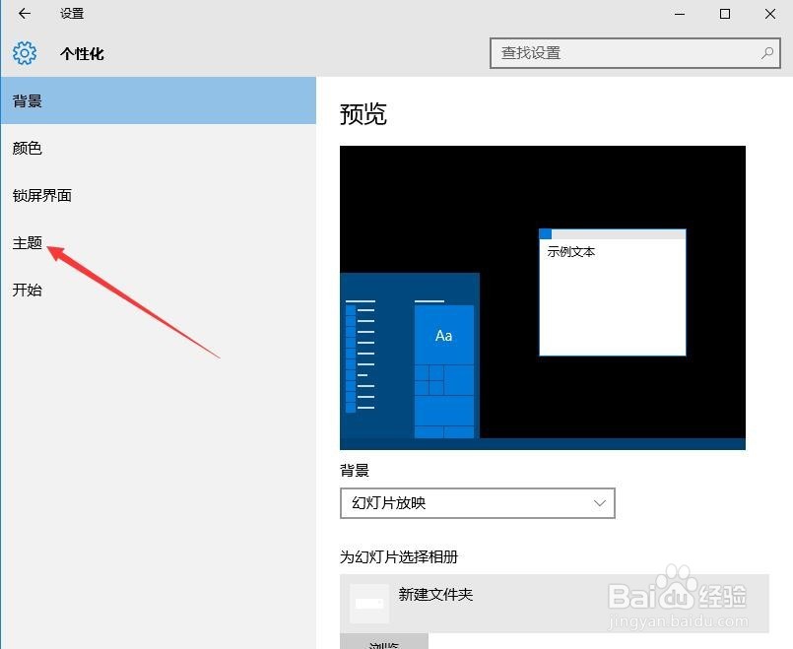
Task: Click the chevron on the background dropdown
Action: tap(599, 502)
